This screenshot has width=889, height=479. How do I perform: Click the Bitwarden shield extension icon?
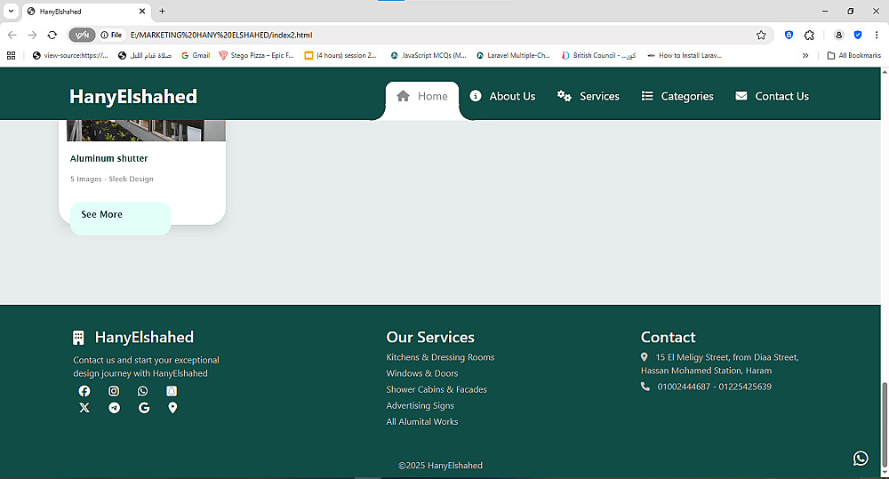[789, 36]
